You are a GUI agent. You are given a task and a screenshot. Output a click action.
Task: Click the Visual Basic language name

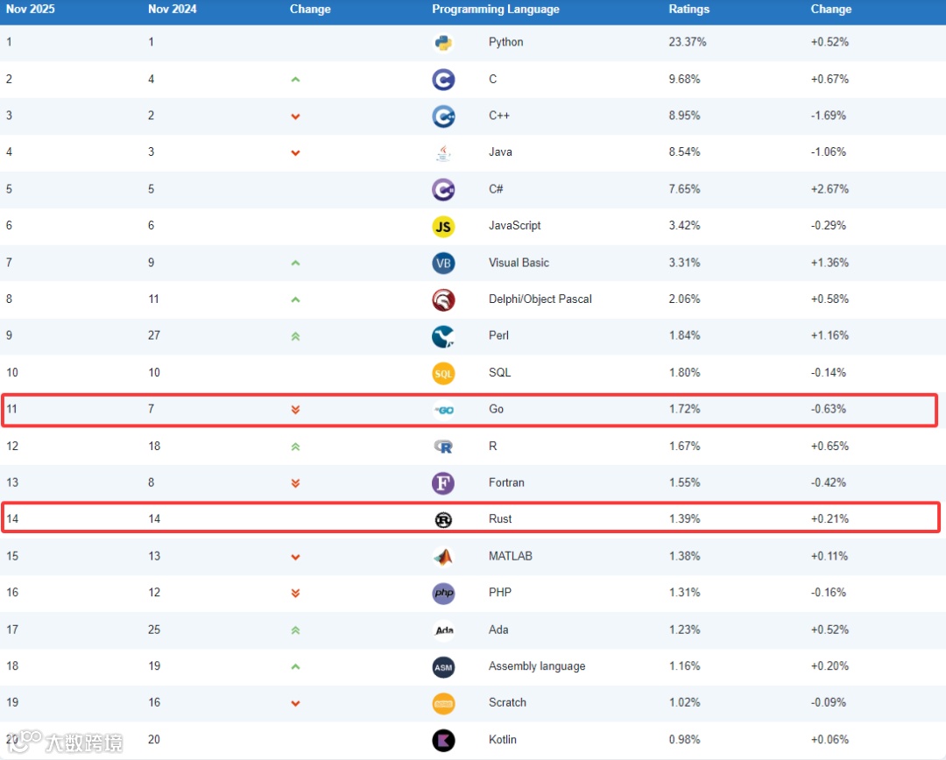pyautogui.click(x=519, y=263)
